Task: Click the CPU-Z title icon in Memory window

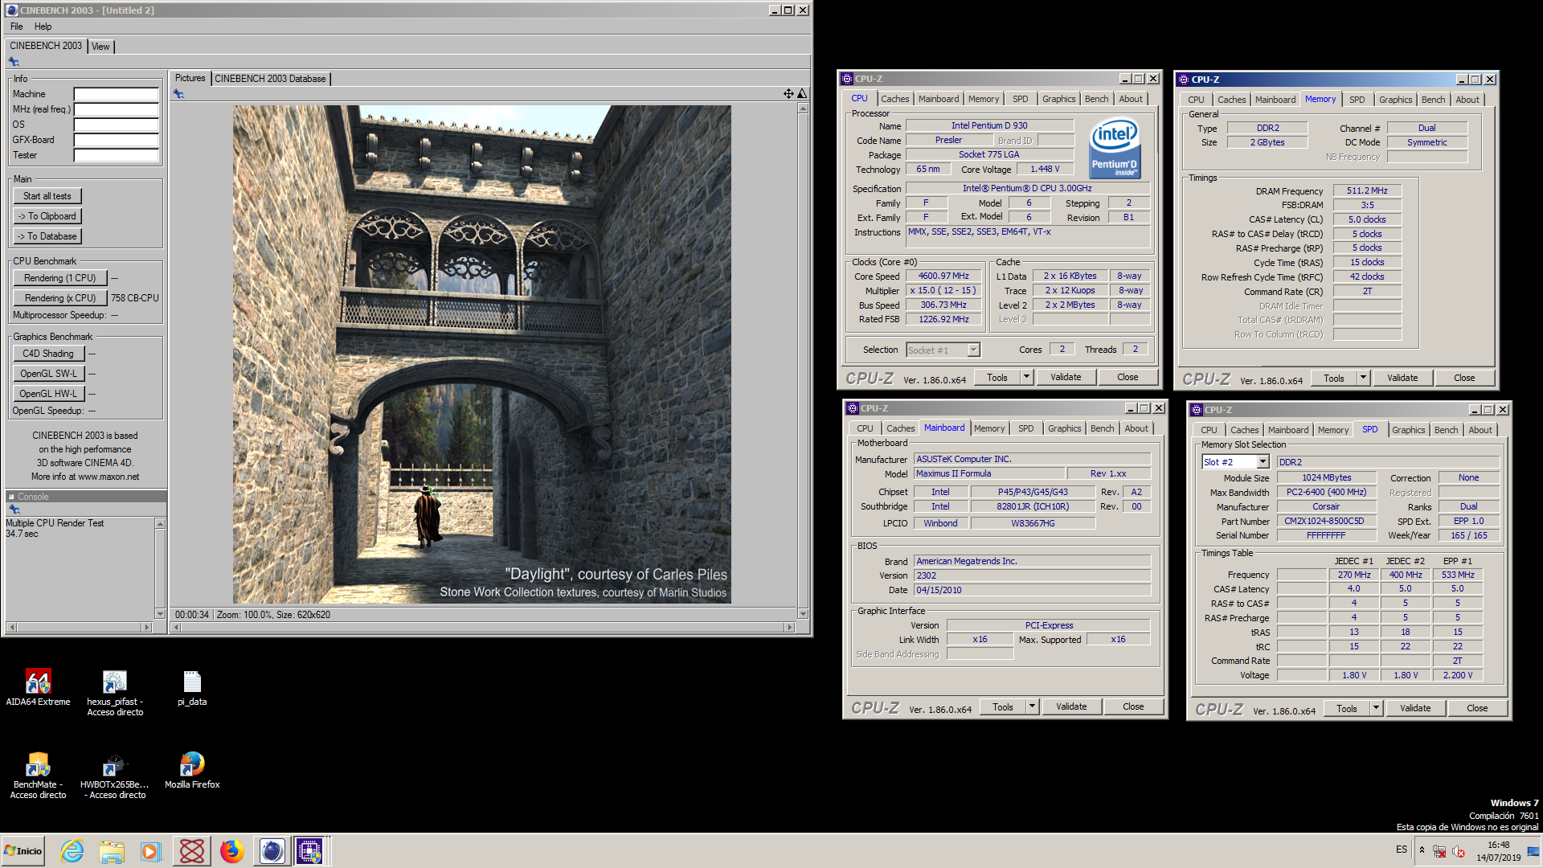Action: click(1184, 80)
